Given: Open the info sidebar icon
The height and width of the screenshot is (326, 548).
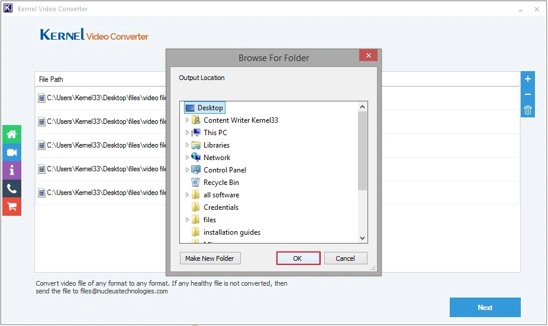Looking at the screenshot, I should 11,170.
